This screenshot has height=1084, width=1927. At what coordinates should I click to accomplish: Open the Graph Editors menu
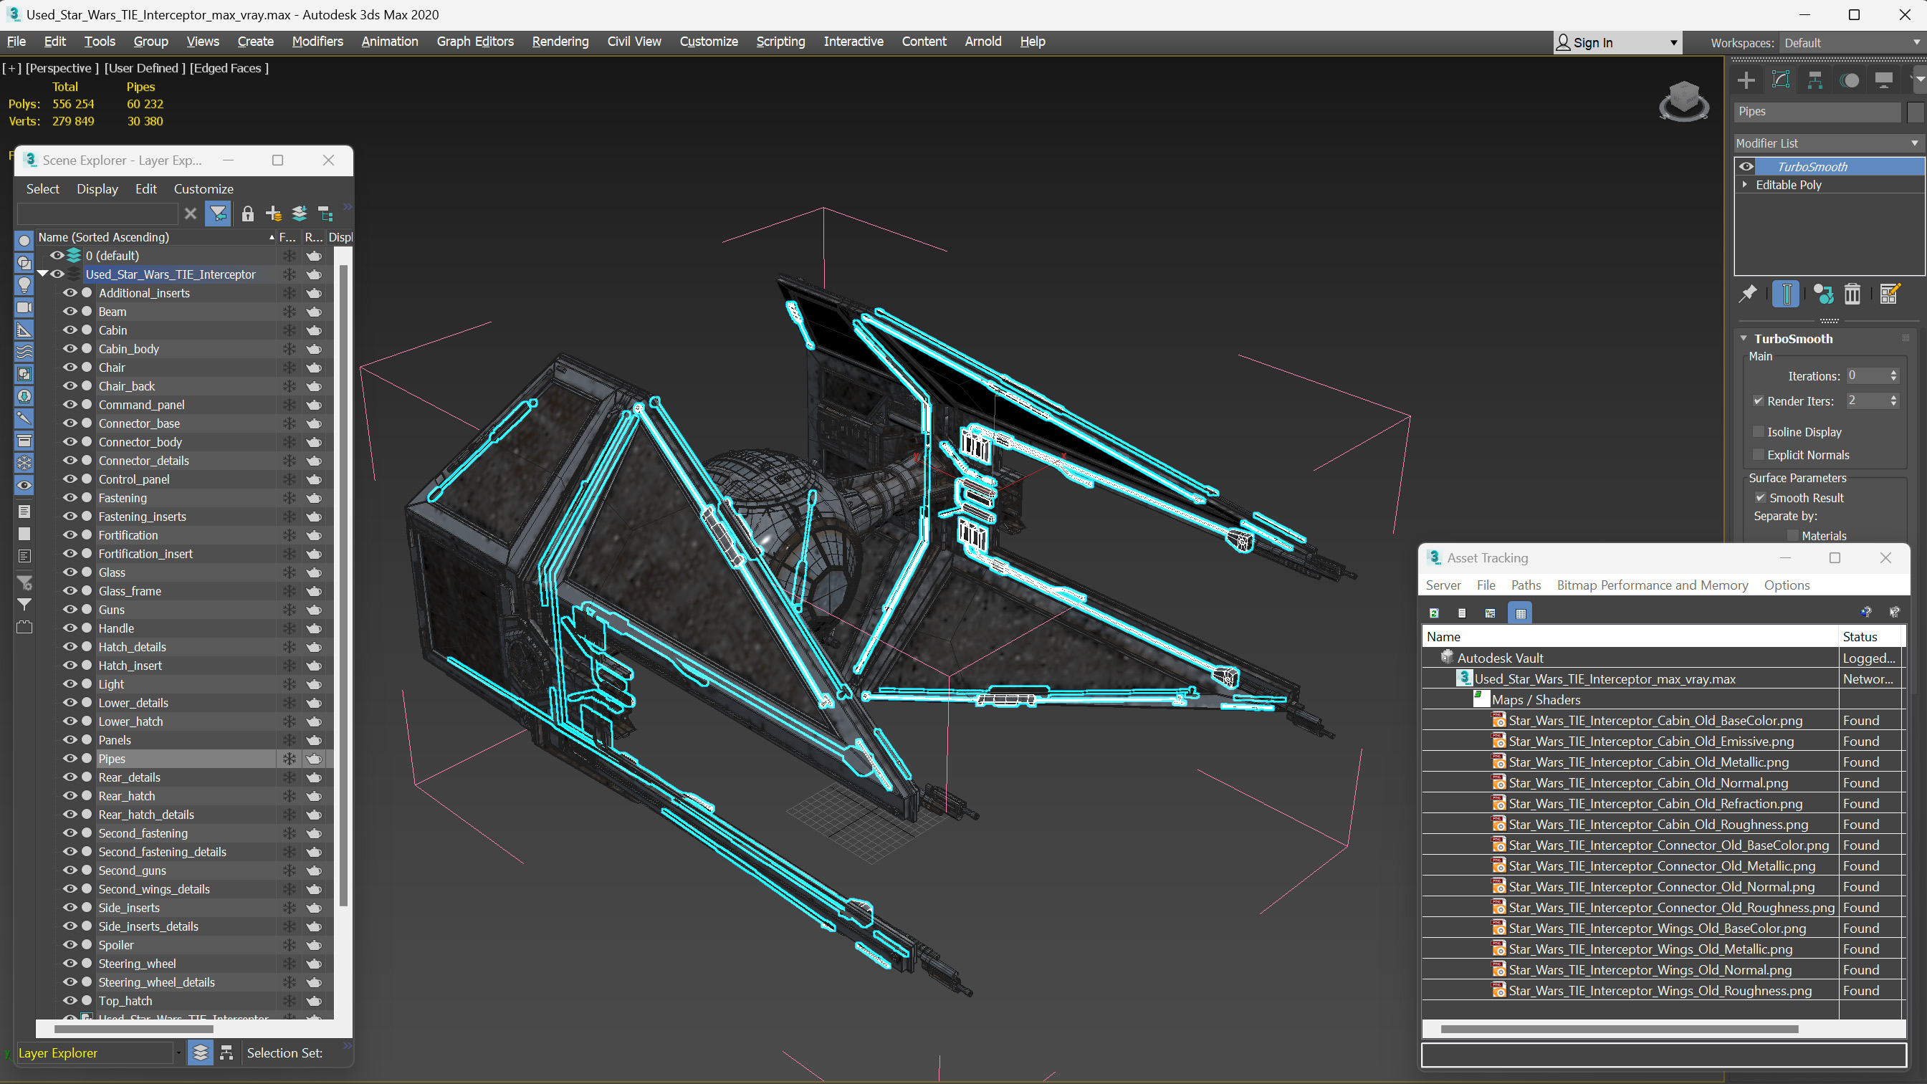coord(475,41)
